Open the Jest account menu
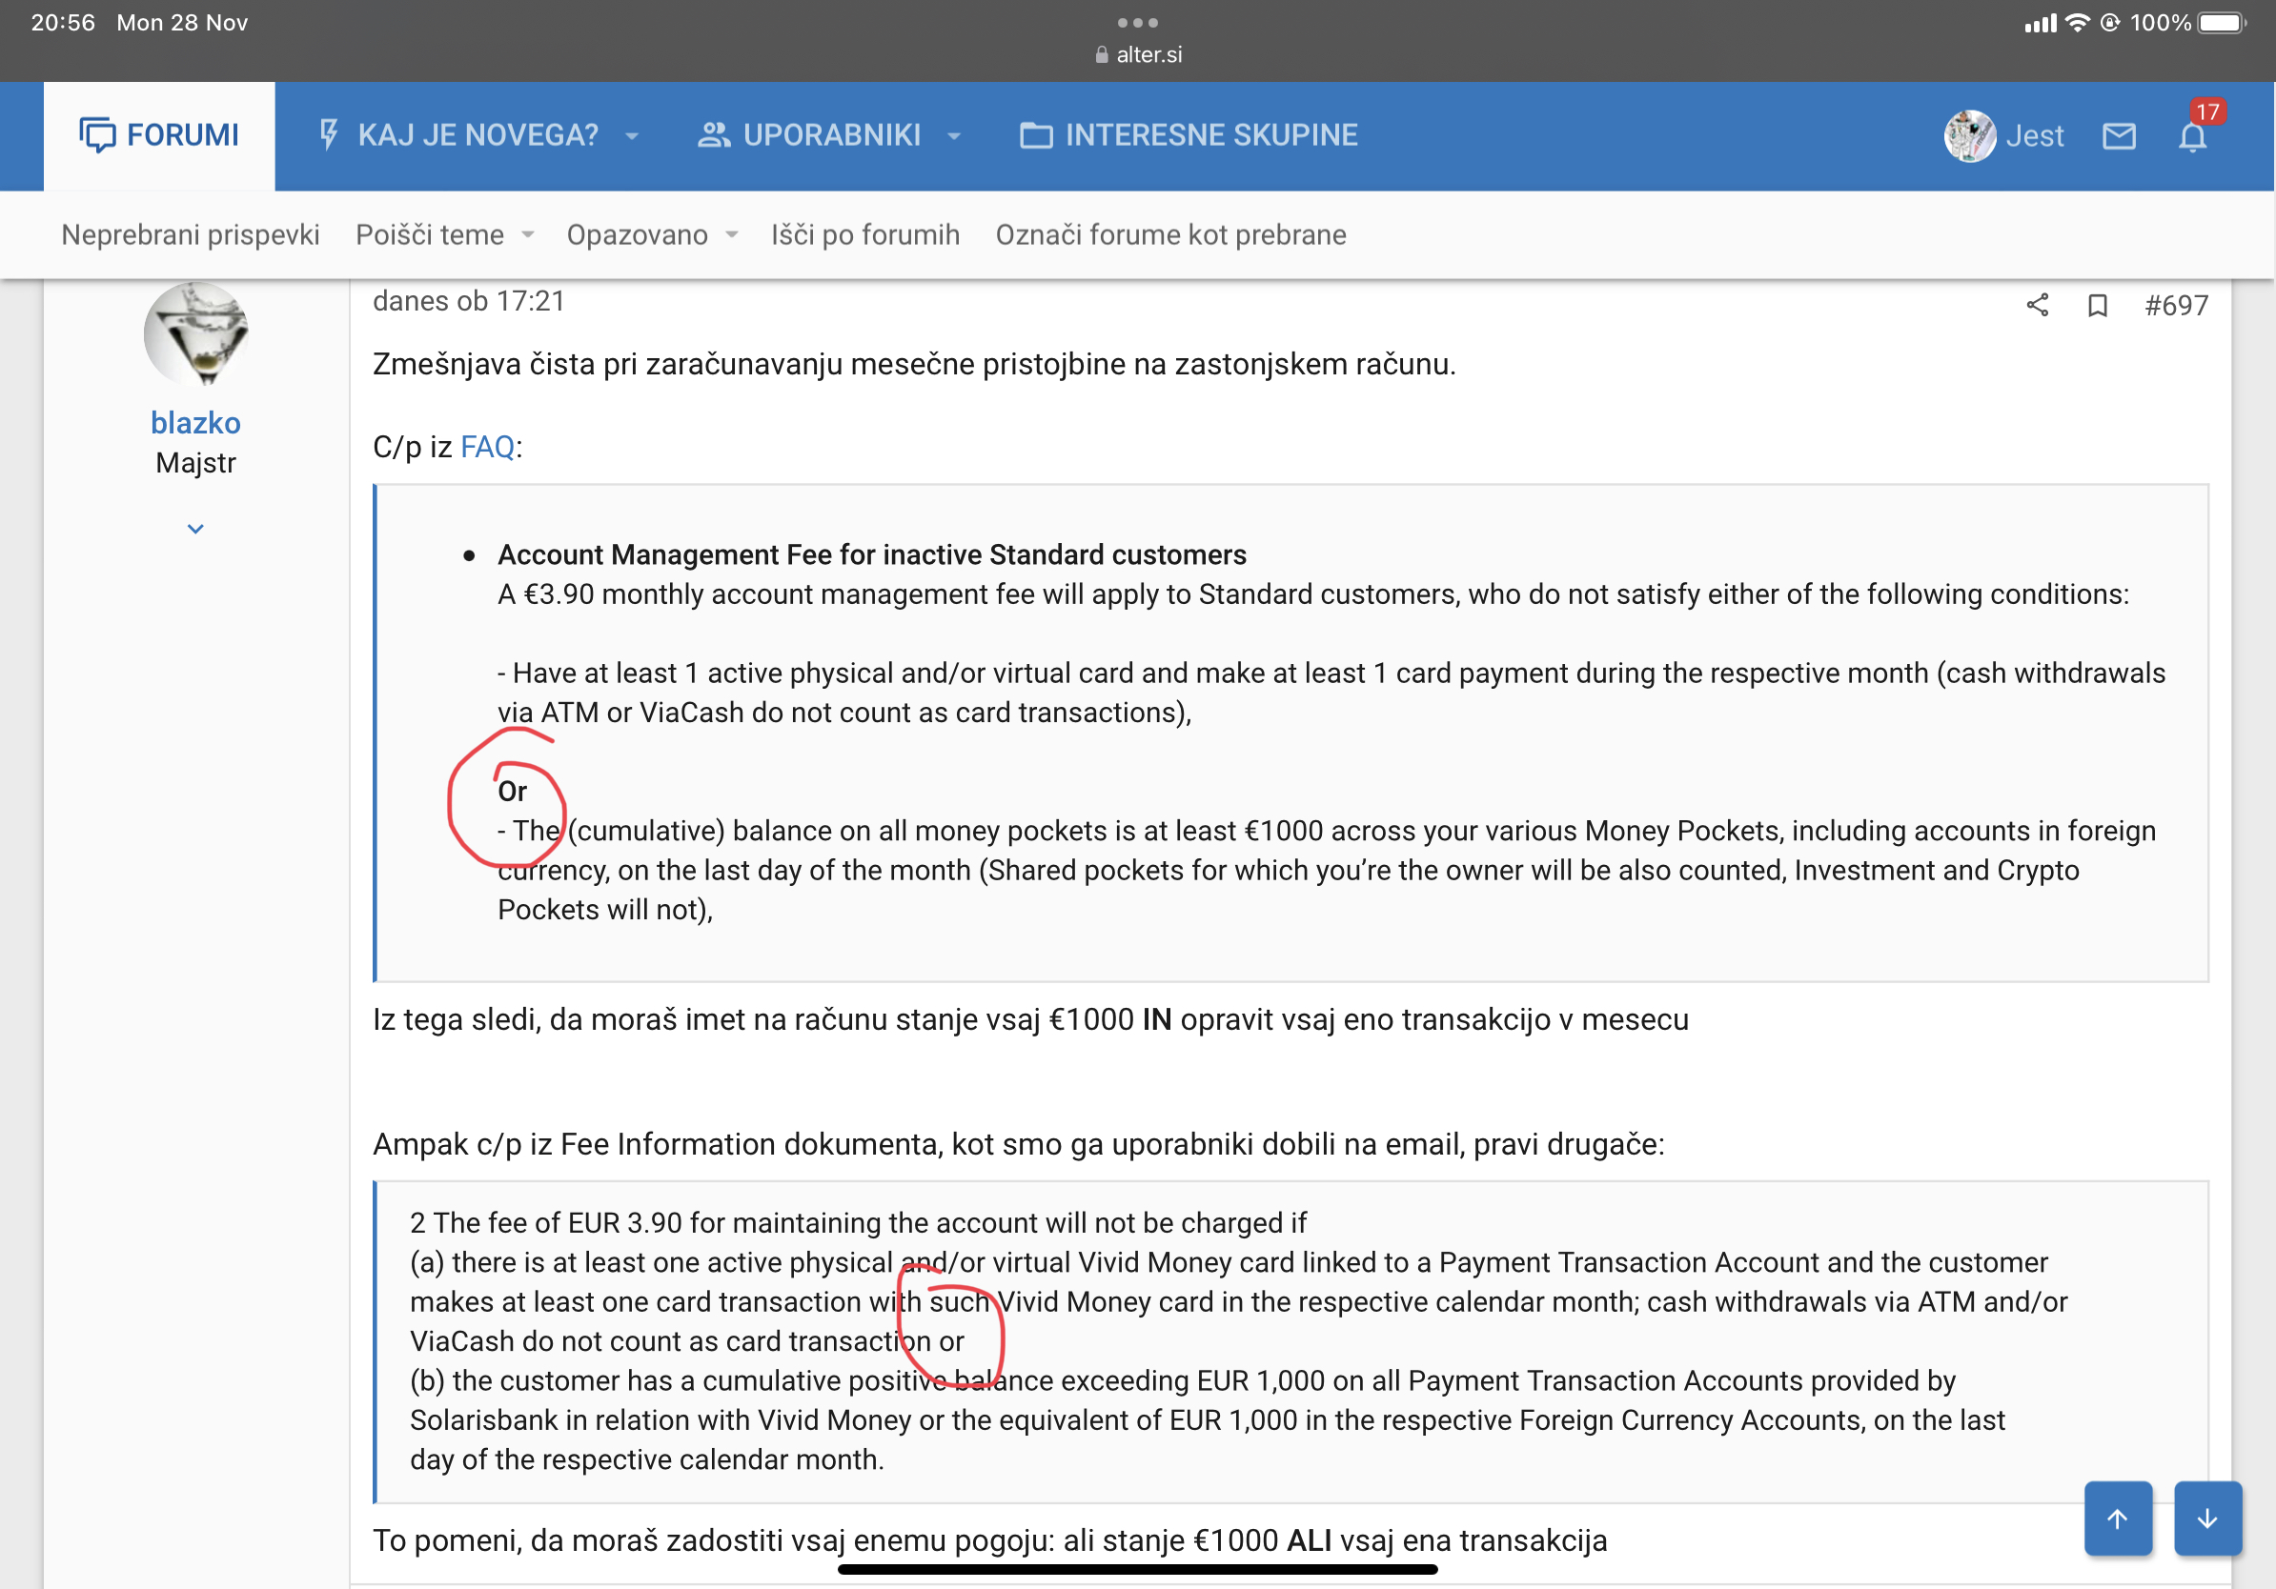The height and width of the screenshot is (1589, 2276). pos(2034,135)
